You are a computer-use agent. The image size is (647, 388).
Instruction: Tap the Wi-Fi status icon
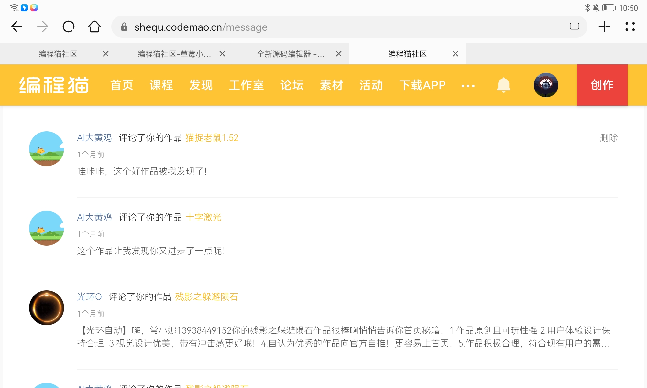click(14, 7)
